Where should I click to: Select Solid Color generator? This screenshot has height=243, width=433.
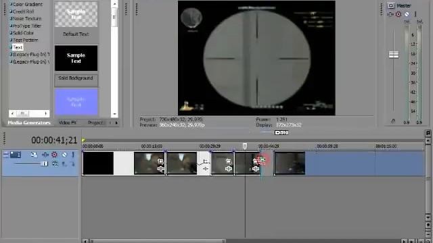click(23, 33)
